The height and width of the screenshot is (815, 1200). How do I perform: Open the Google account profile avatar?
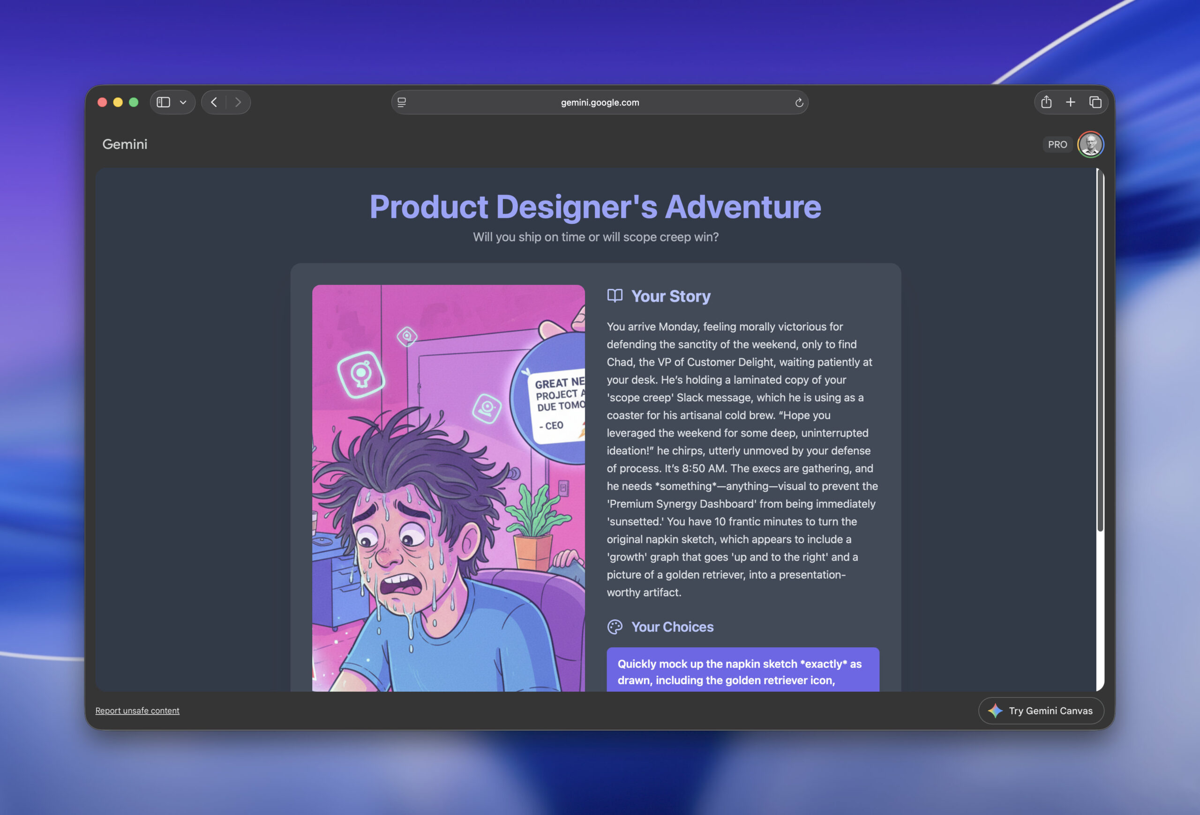1090,144
